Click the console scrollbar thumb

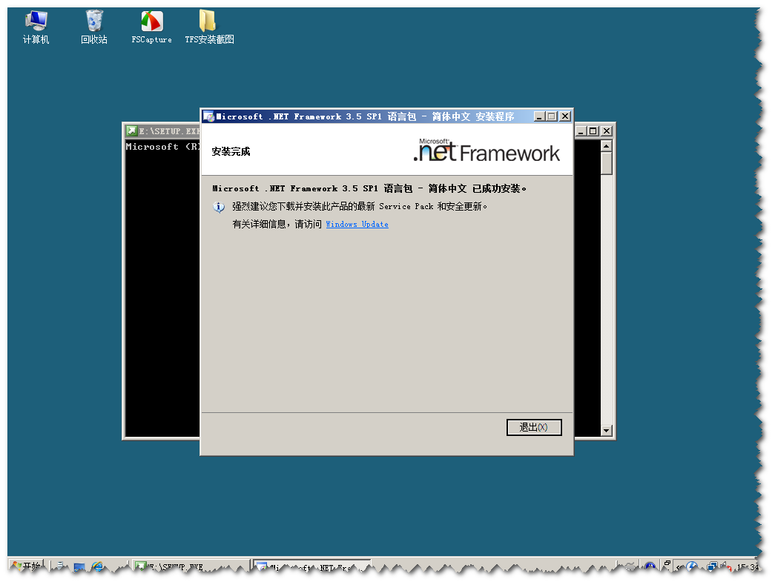pyautogui.click(x=607, y=163)
